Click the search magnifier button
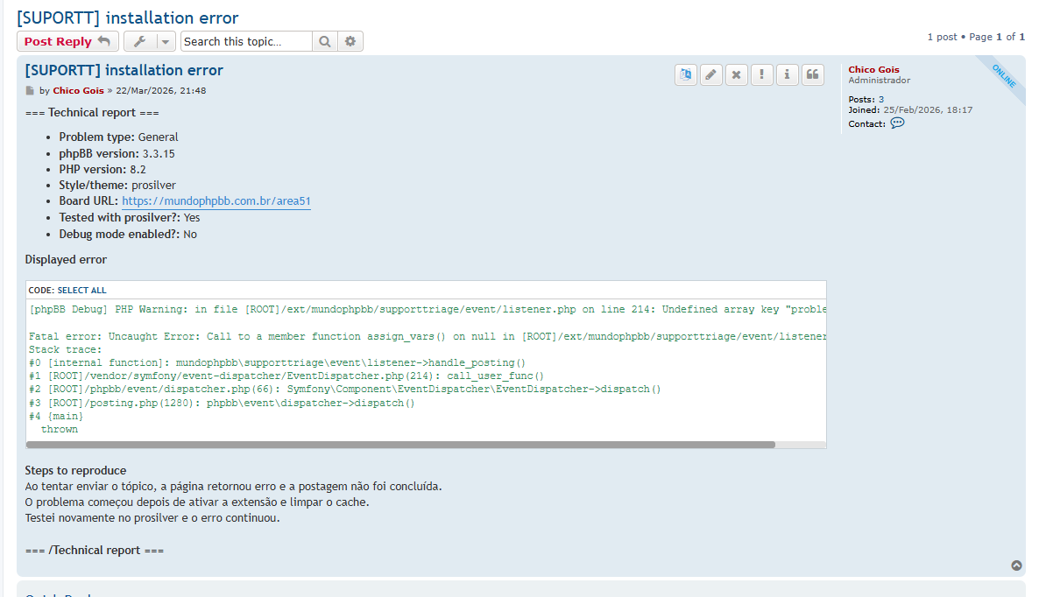 (325, 41)
